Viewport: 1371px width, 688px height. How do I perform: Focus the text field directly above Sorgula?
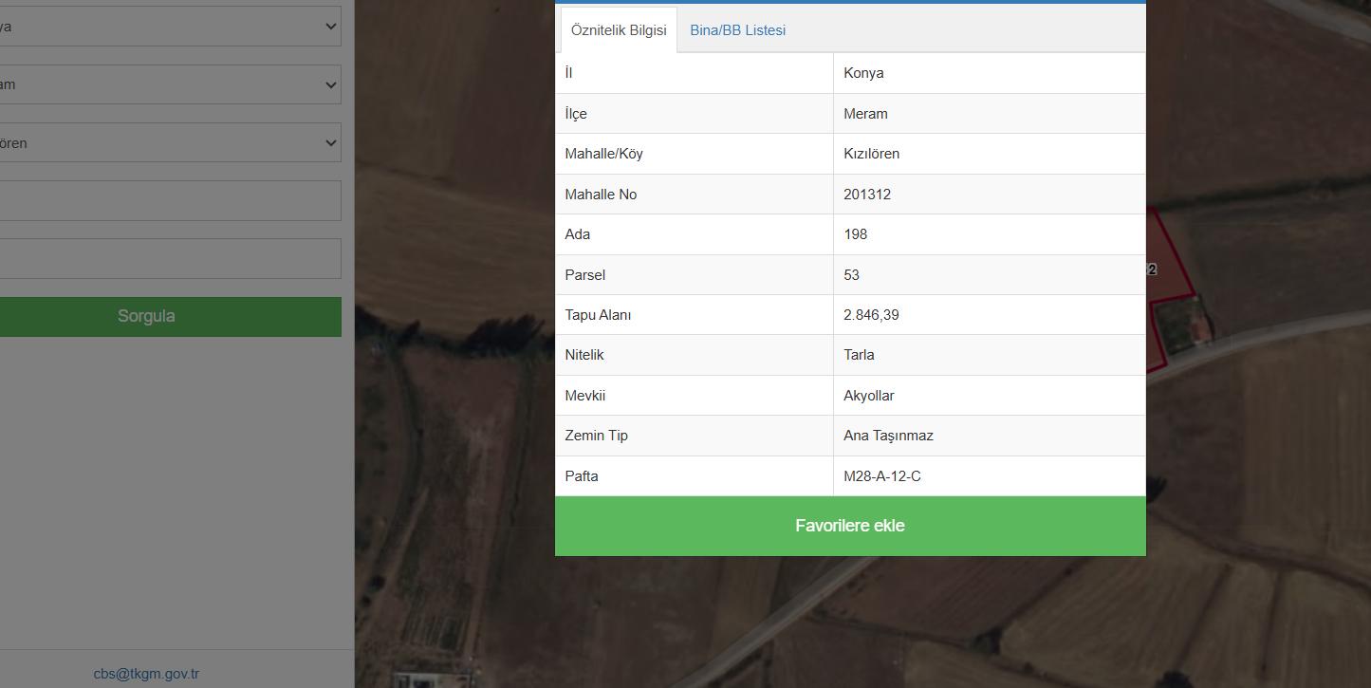171,258
